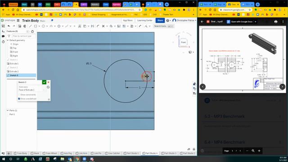Open the Learning Center button

point(145,20)
